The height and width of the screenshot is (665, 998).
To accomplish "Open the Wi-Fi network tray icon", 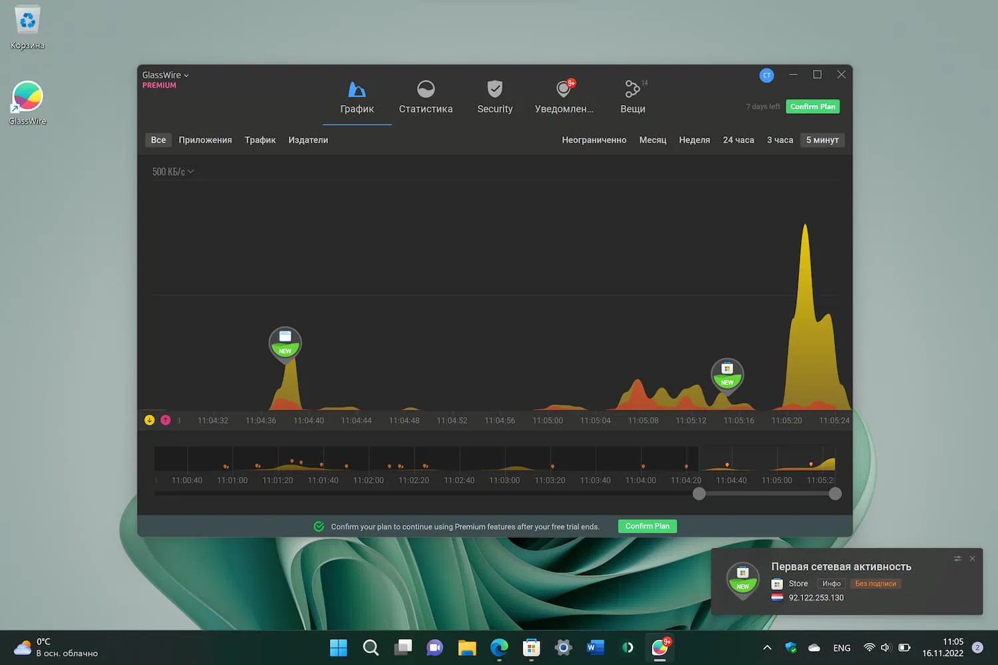I will pos(869,648).
